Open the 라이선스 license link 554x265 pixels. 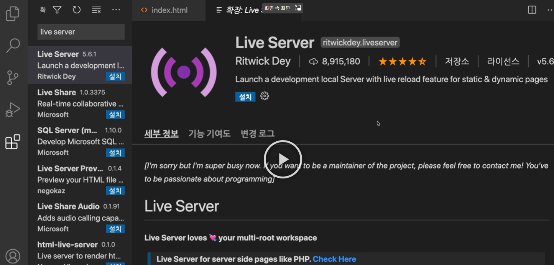coord(503,61)
